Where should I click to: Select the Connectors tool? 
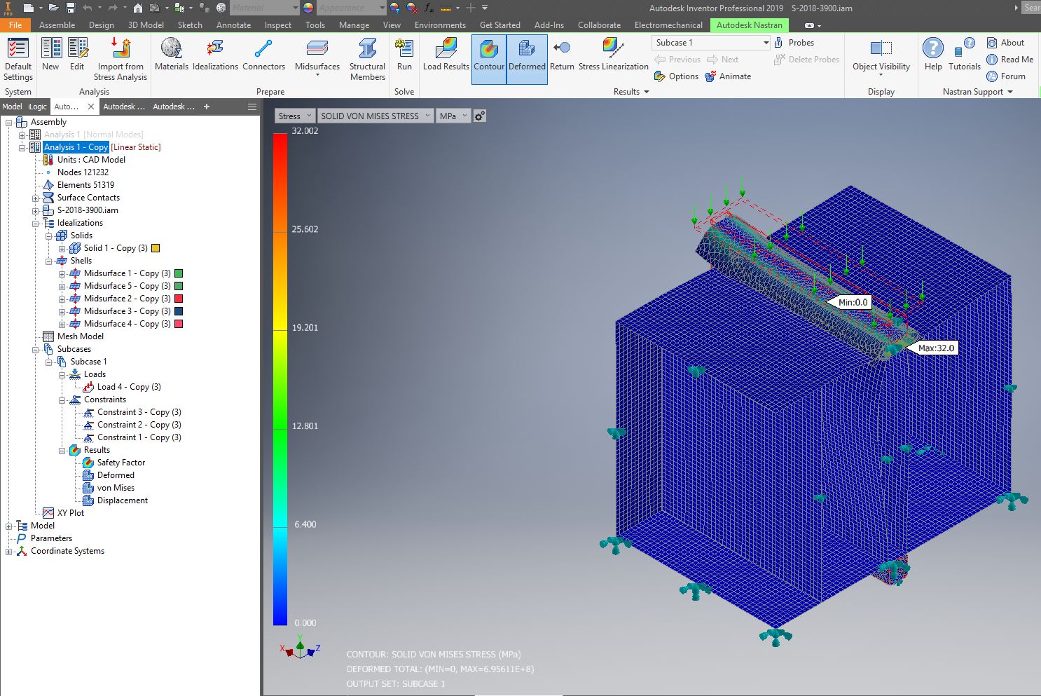[263, 59]
